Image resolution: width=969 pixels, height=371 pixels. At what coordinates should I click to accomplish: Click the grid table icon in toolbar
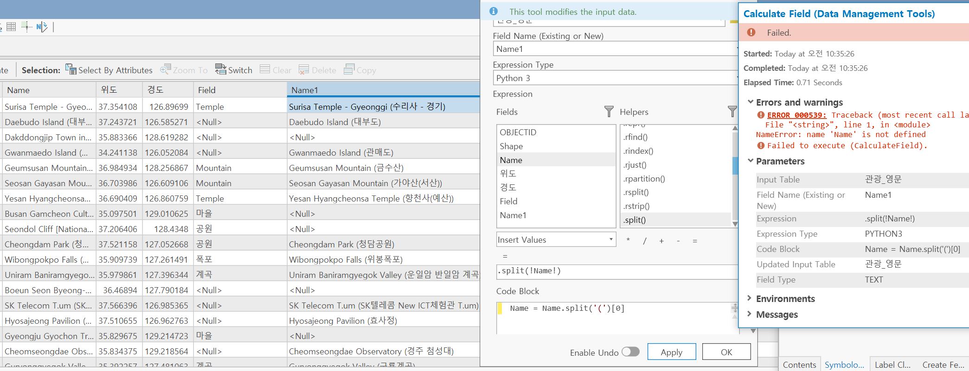11,27
